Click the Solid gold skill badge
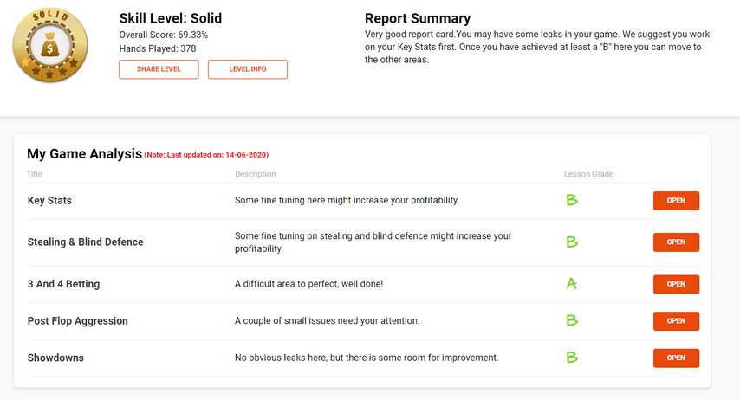Viewport: 740px width, 400px height. 50,45
